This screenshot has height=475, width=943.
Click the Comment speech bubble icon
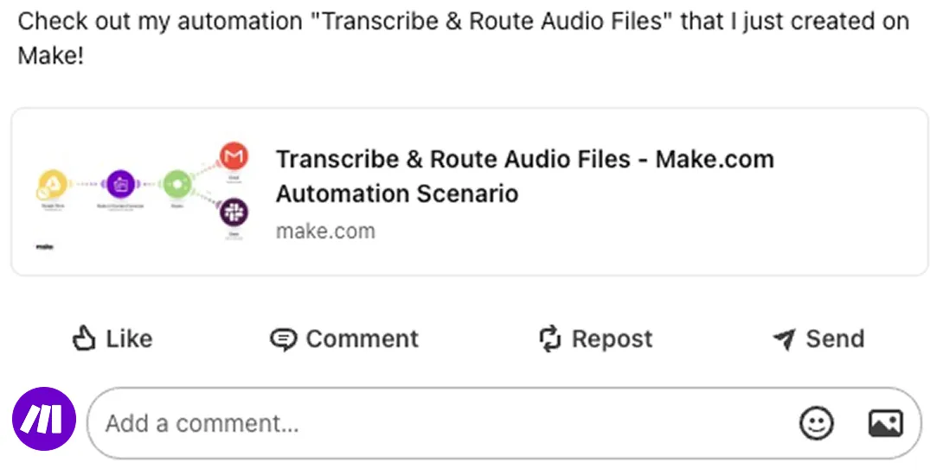click(x=283, y=339)
